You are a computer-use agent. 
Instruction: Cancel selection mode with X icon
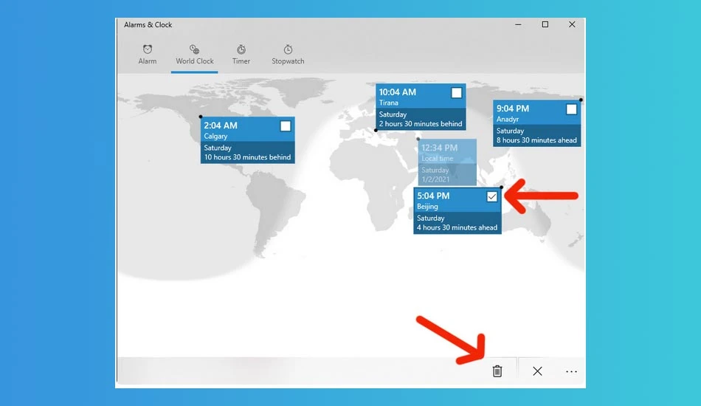(537, 371)
